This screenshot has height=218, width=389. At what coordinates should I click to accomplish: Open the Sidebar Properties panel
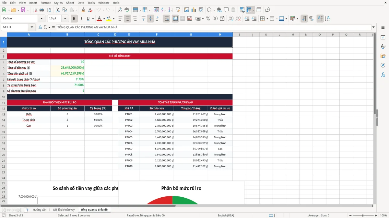[383, 37]
